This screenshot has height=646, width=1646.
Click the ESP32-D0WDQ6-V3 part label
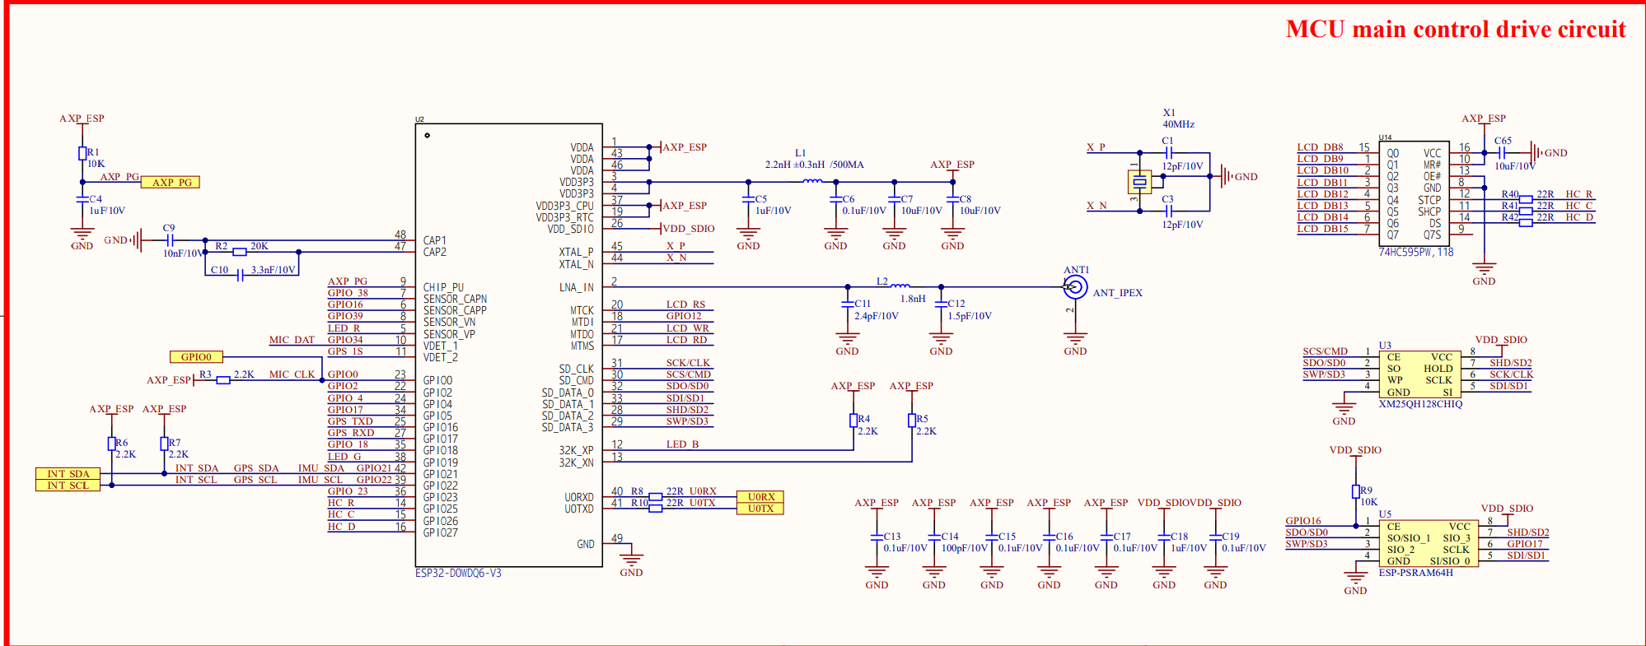click(458, 573)
